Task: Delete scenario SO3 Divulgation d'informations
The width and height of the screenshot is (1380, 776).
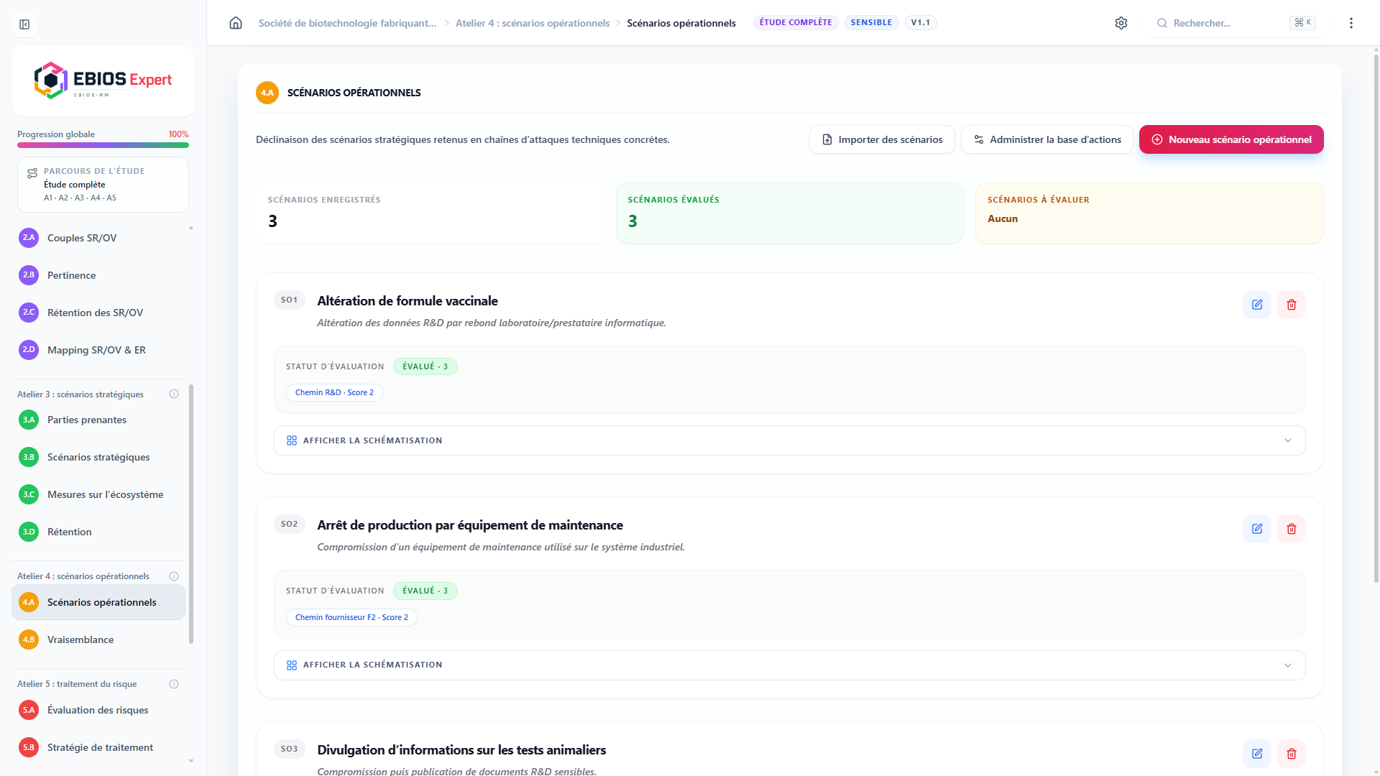Action: tap(1292, 754)
